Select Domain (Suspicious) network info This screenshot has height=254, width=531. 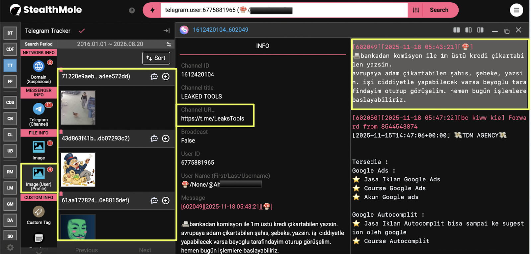pyautogui.click(x=39, y=72)
